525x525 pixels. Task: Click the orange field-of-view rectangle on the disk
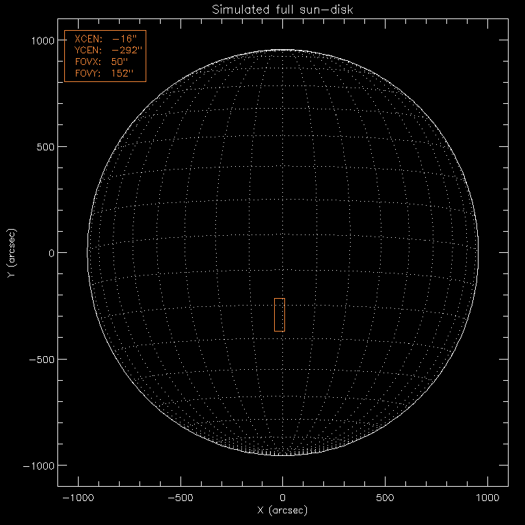point(280,315)
